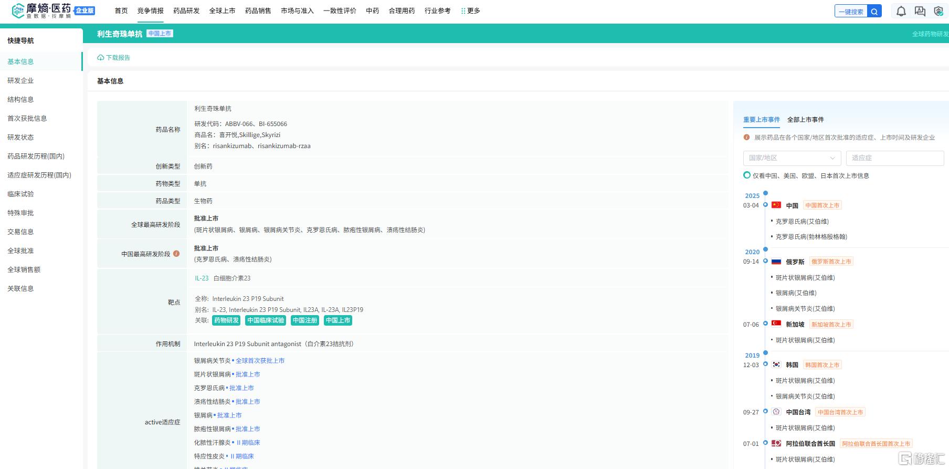
Task: Click the 全球药物研发 link in teal header
Action: coord(930,34)
